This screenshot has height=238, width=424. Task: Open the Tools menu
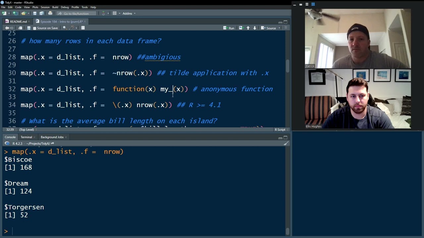84,7
